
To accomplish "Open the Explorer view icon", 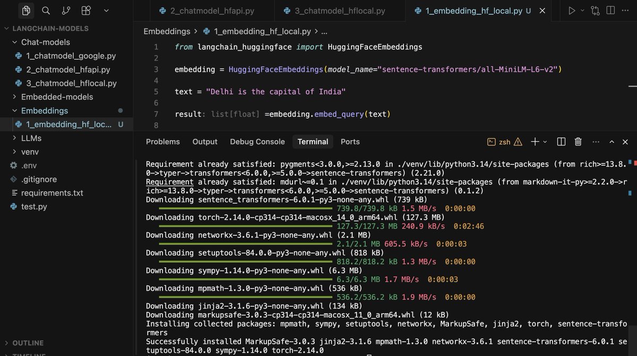I will pos(27,11).
